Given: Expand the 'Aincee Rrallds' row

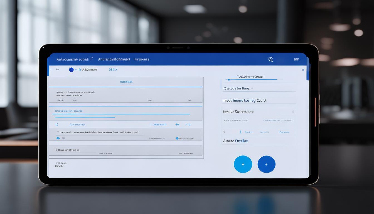Looking at the screenshot, I should coord(259,141).
